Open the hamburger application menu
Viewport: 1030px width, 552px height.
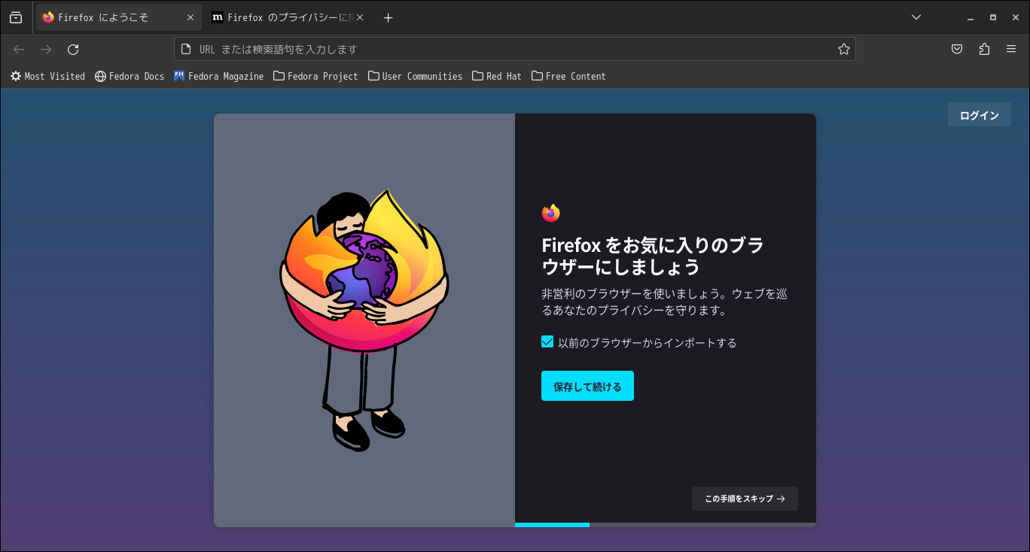1011,49
